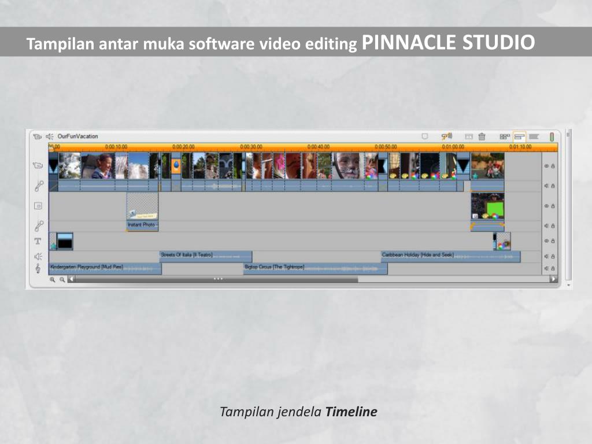Switch to Timeline view icon
The image size is (592, 444).
pyautogui.click(x=520, y=136)
